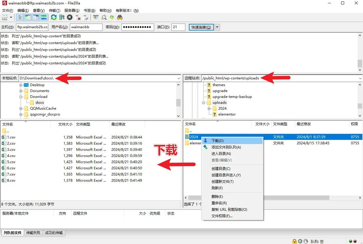The image size is (363, 244).
Task: Choose 刷新(F) from the context menu
Action: click(232, 188)
